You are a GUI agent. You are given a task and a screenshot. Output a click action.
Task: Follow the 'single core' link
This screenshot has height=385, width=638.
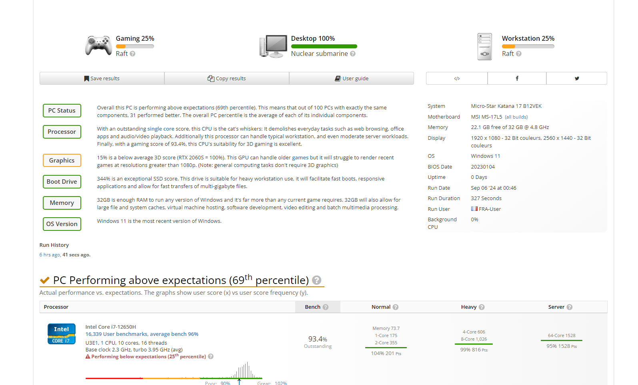click(161, 129)
